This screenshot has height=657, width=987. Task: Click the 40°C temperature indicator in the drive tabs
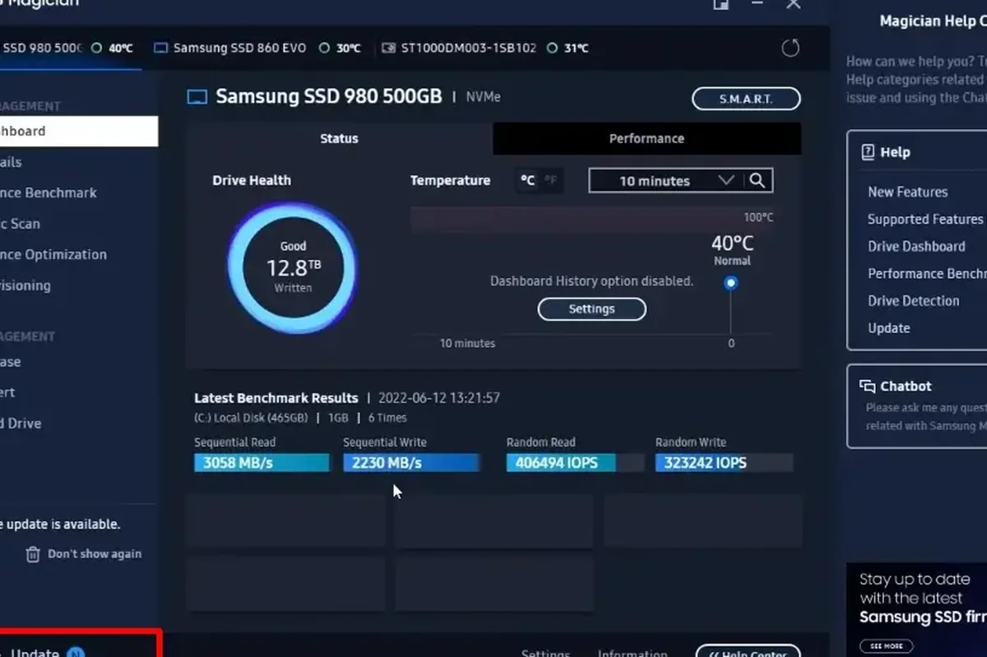pyautogui.click(x=113, y=49)
